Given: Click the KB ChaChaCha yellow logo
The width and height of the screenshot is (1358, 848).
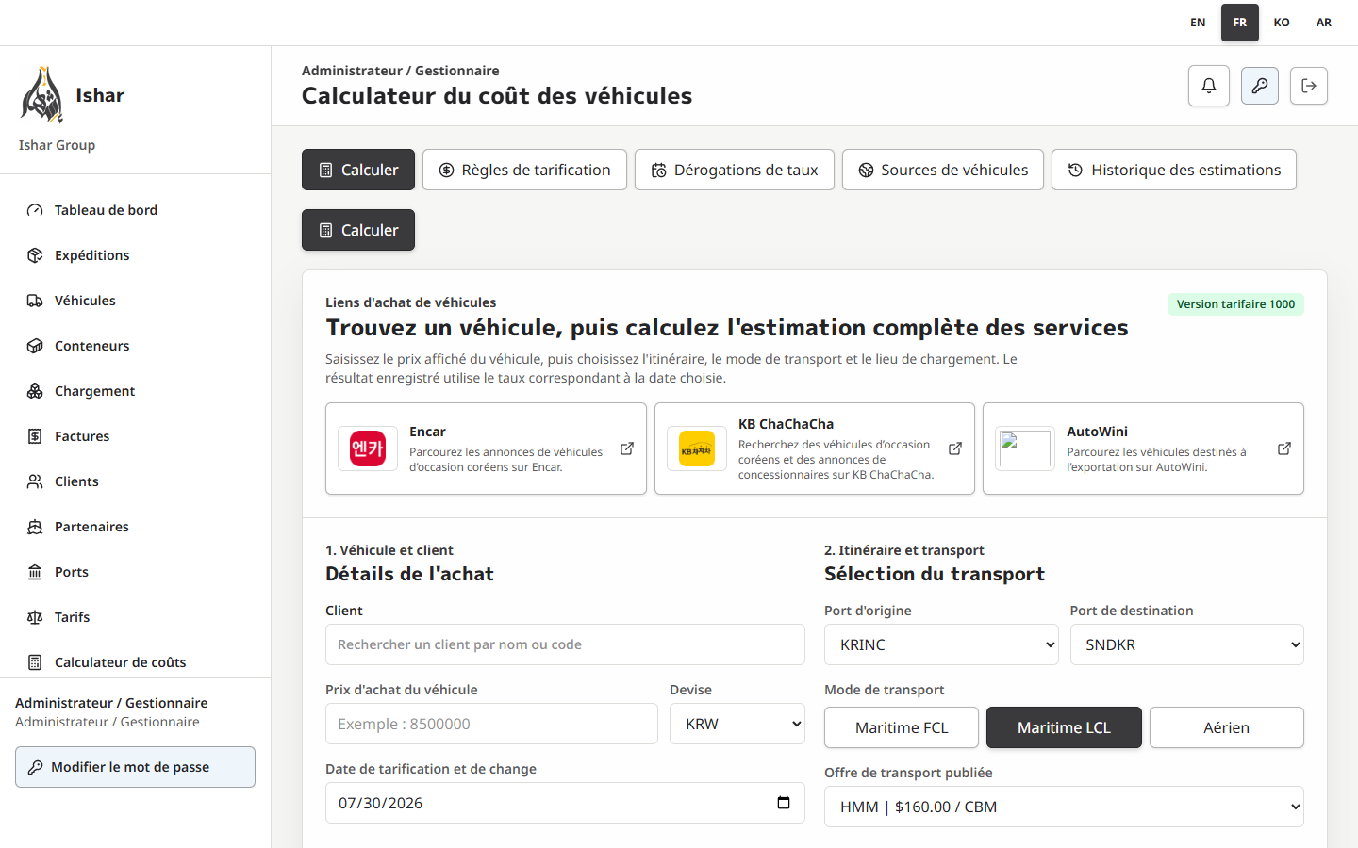Looking at the screenshot, I should point(697,448).
